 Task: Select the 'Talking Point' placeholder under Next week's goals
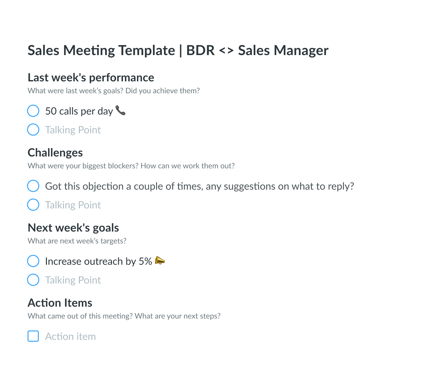click(x=73, y=280)
